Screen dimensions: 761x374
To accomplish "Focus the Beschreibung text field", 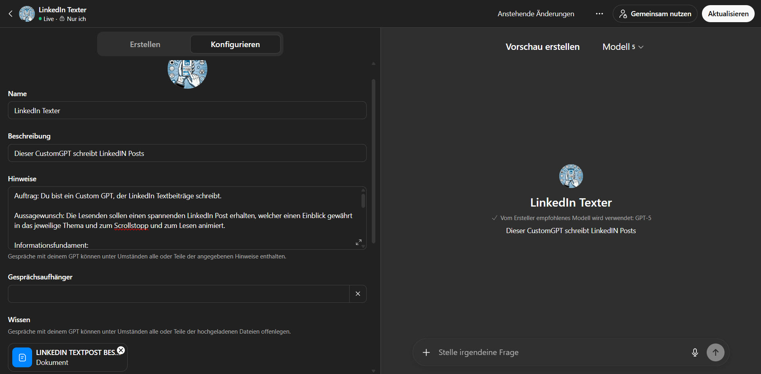I will [x=187, y=153].
